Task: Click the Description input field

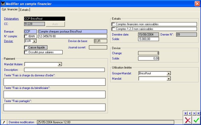Action: [64, 70]
